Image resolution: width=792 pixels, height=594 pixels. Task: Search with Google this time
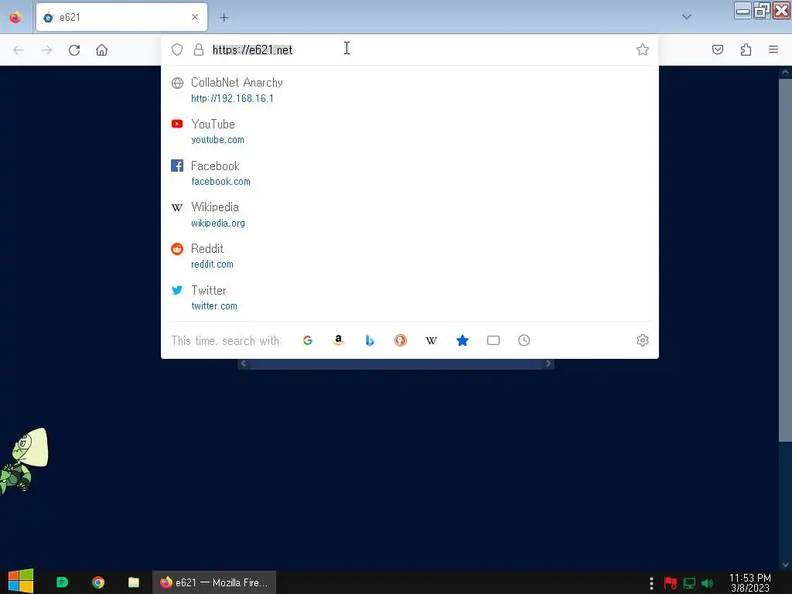point(308,340)
